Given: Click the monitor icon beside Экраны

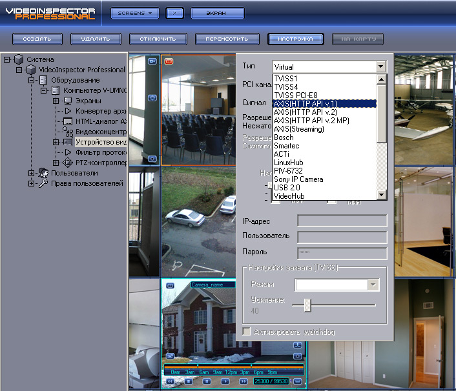Looking at the screenshot, I should [x=68, y=101].
